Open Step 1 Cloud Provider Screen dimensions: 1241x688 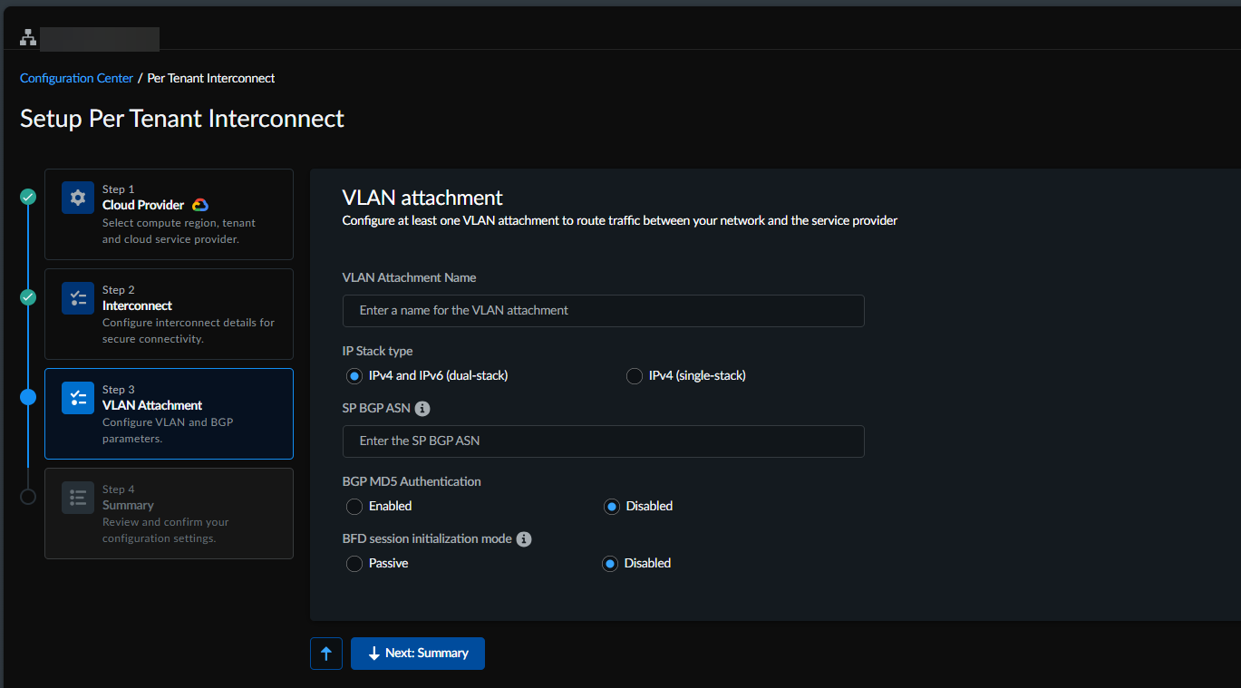169,215
